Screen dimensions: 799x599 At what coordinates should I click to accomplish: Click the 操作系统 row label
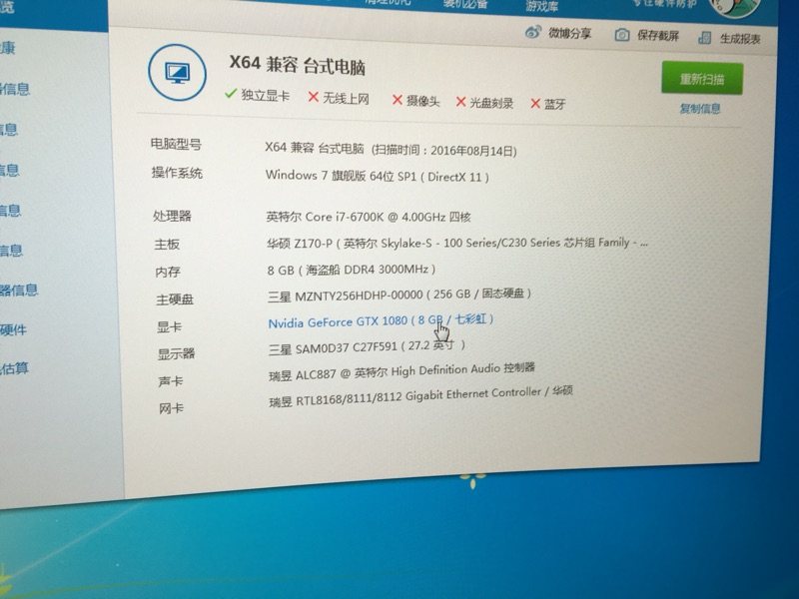coord(177,173)
